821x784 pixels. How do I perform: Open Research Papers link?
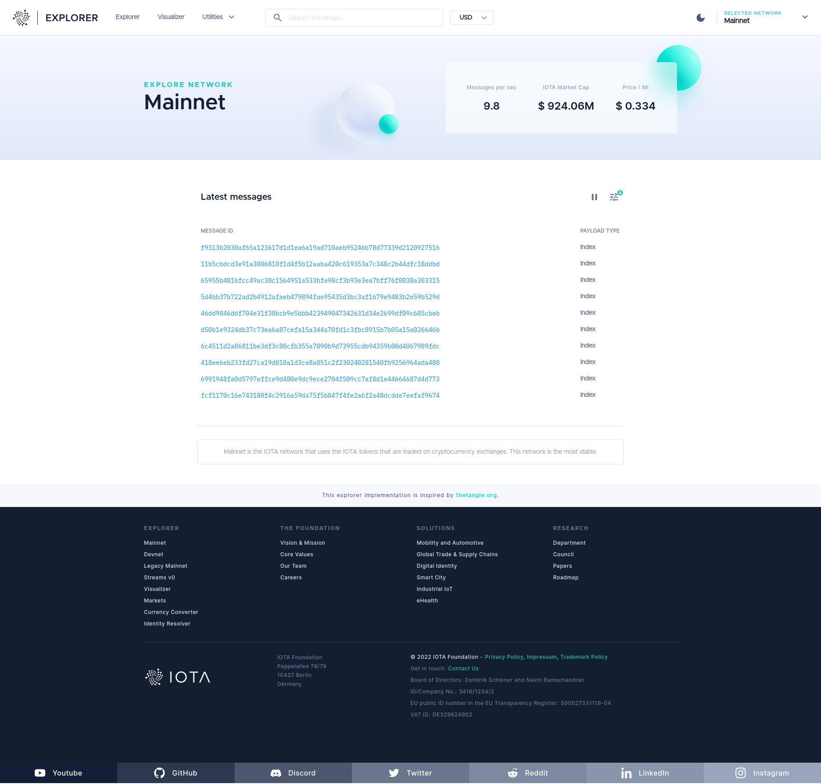562,566
